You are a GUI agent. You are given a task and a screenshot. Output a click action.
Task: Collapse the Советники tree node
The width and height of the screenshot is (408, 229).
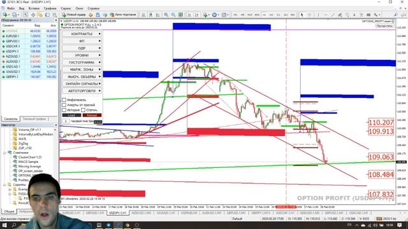4,153
